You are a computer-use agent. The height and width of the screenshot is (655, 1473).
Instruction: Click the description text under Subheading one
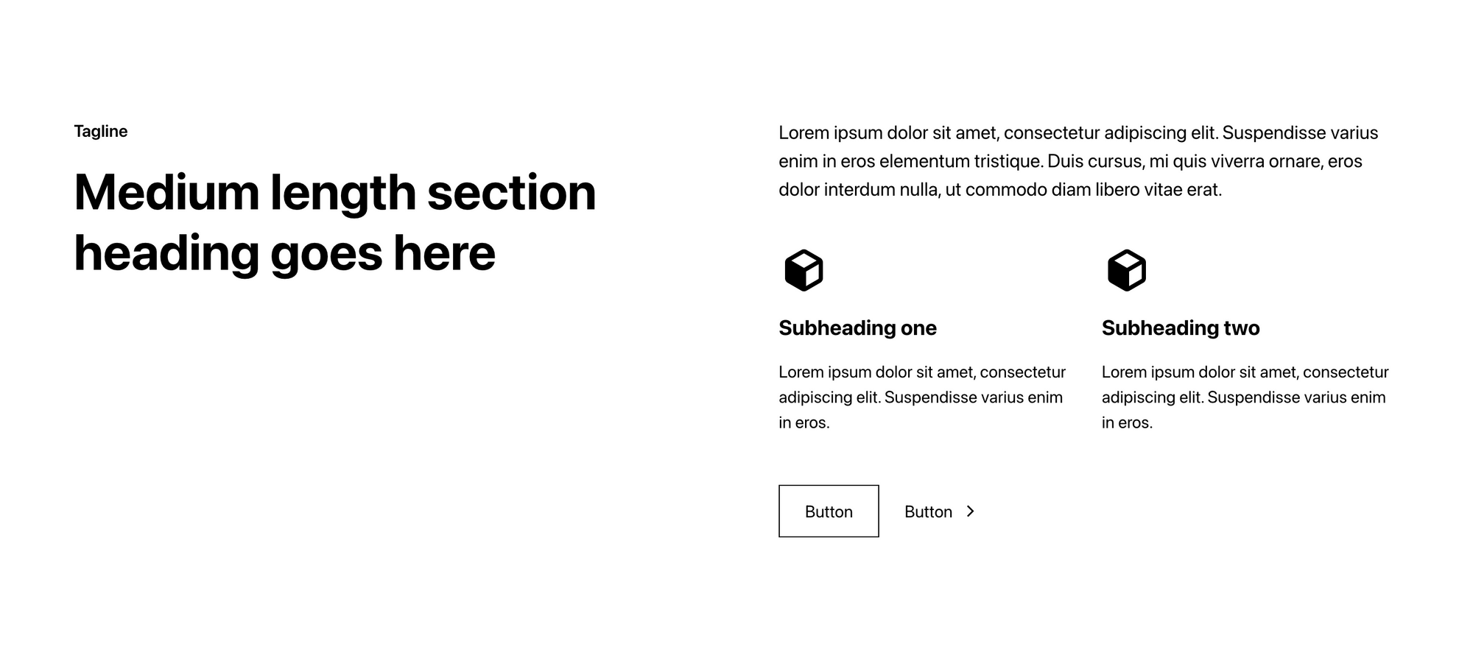coord(921,397)
